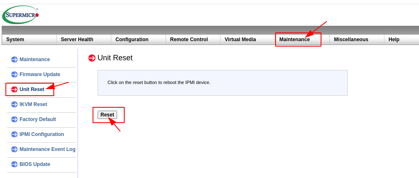419x178 pixels.
Task: Open the System menu
Action: [x=15, y=40]
